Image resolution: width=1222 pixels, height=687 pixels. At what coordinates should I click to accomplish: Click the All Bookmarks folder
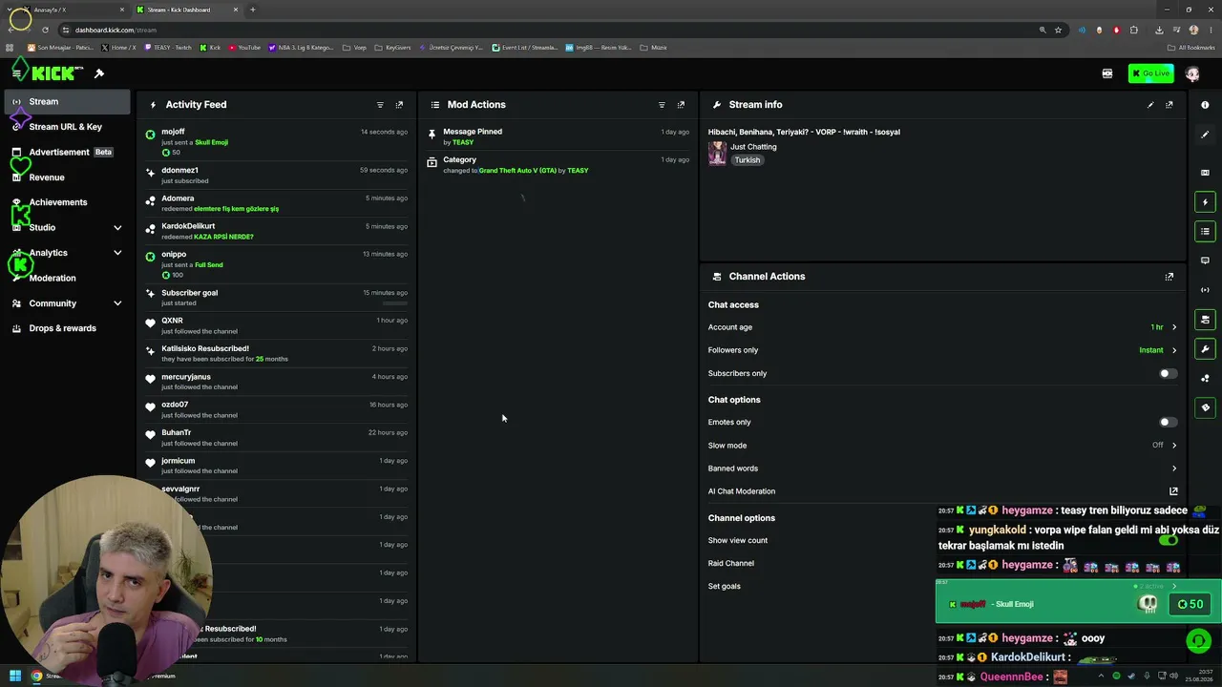pyautogui.click(x=1192, y=48)
